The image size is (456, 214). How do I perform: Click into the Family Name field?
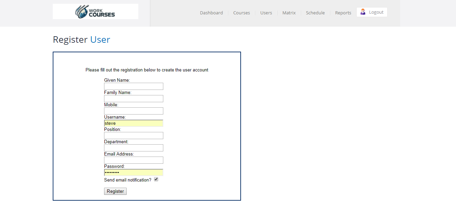(134, 99)
